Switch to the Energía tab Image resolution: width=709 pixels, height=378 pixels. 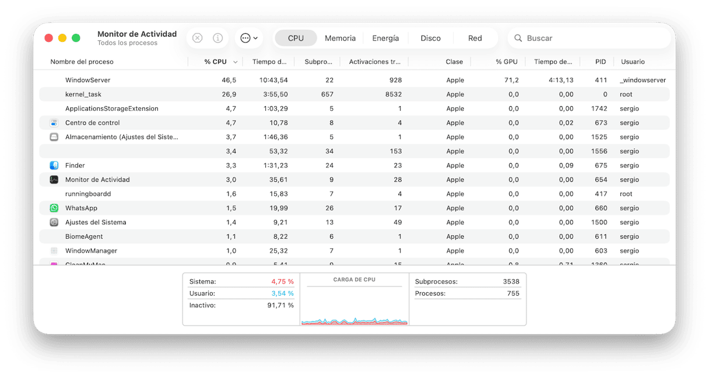[385, 38]
